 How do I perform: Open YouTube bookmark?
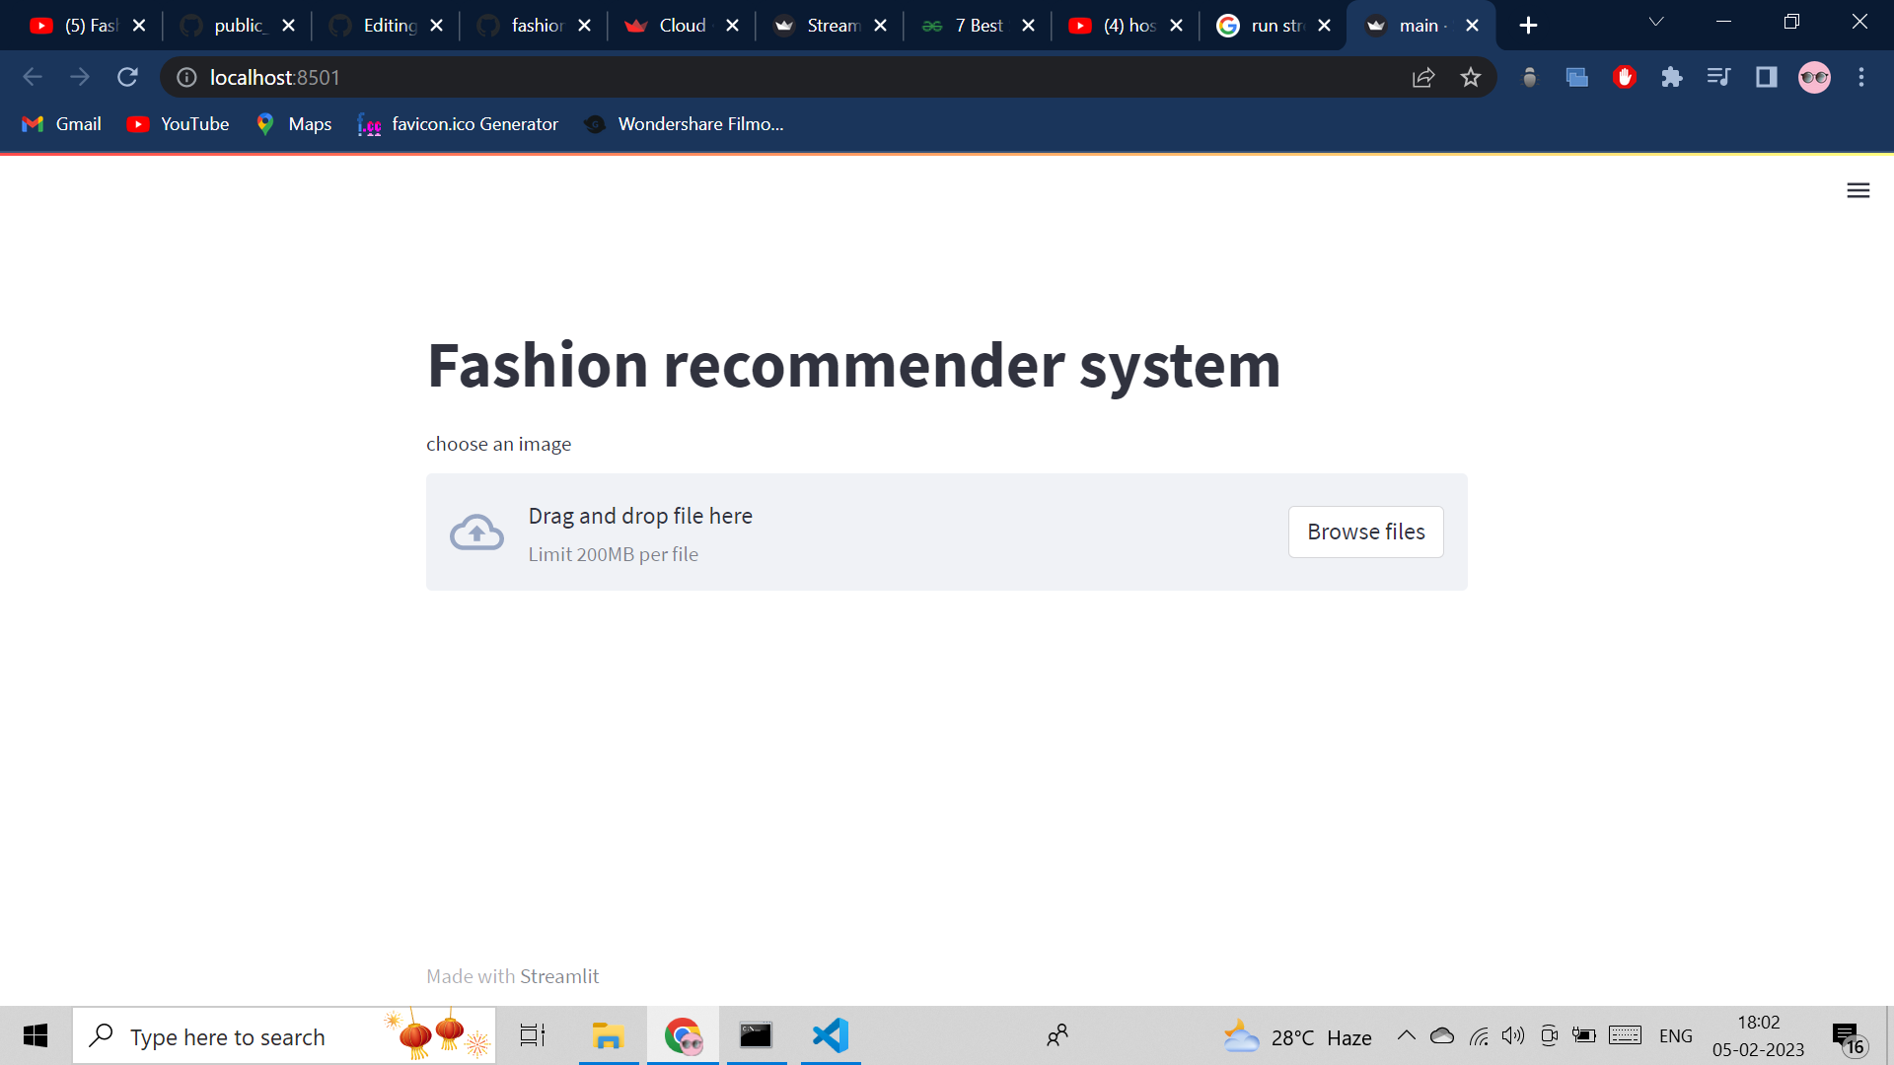tap(179, 124)
